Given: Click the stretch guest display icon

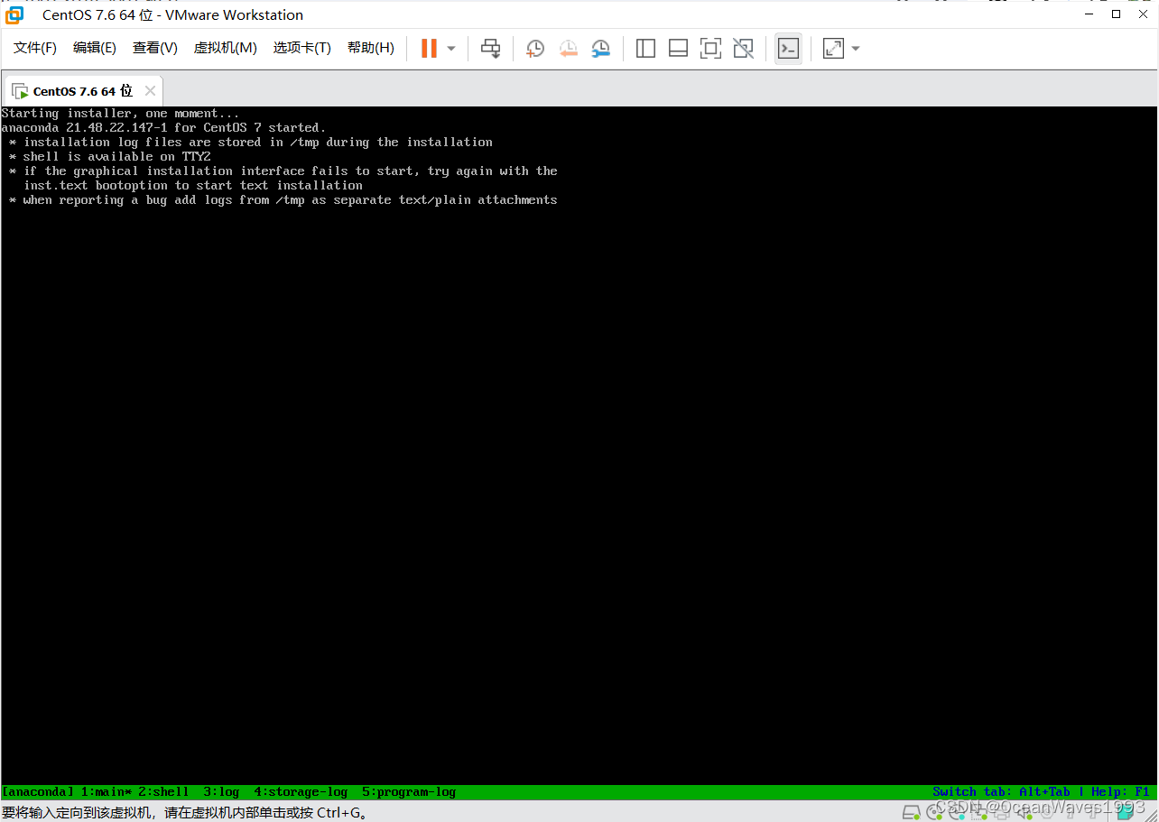Looking at the screenshot, I should coord(833,48).
